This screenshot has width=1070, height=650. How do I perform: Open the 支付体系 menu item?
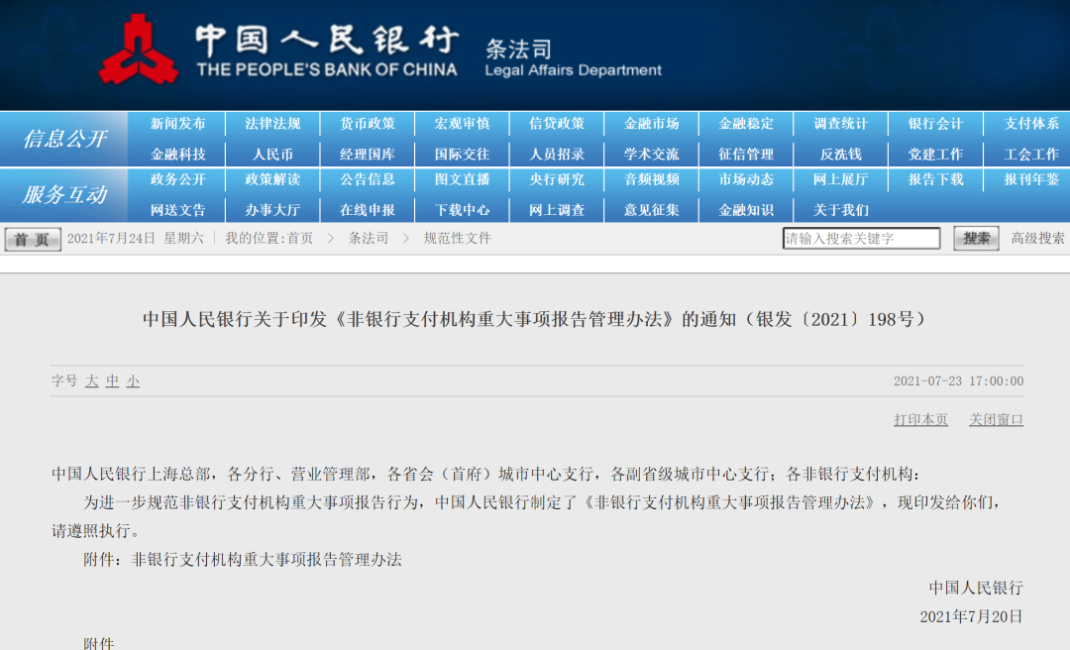(1031, 124)
